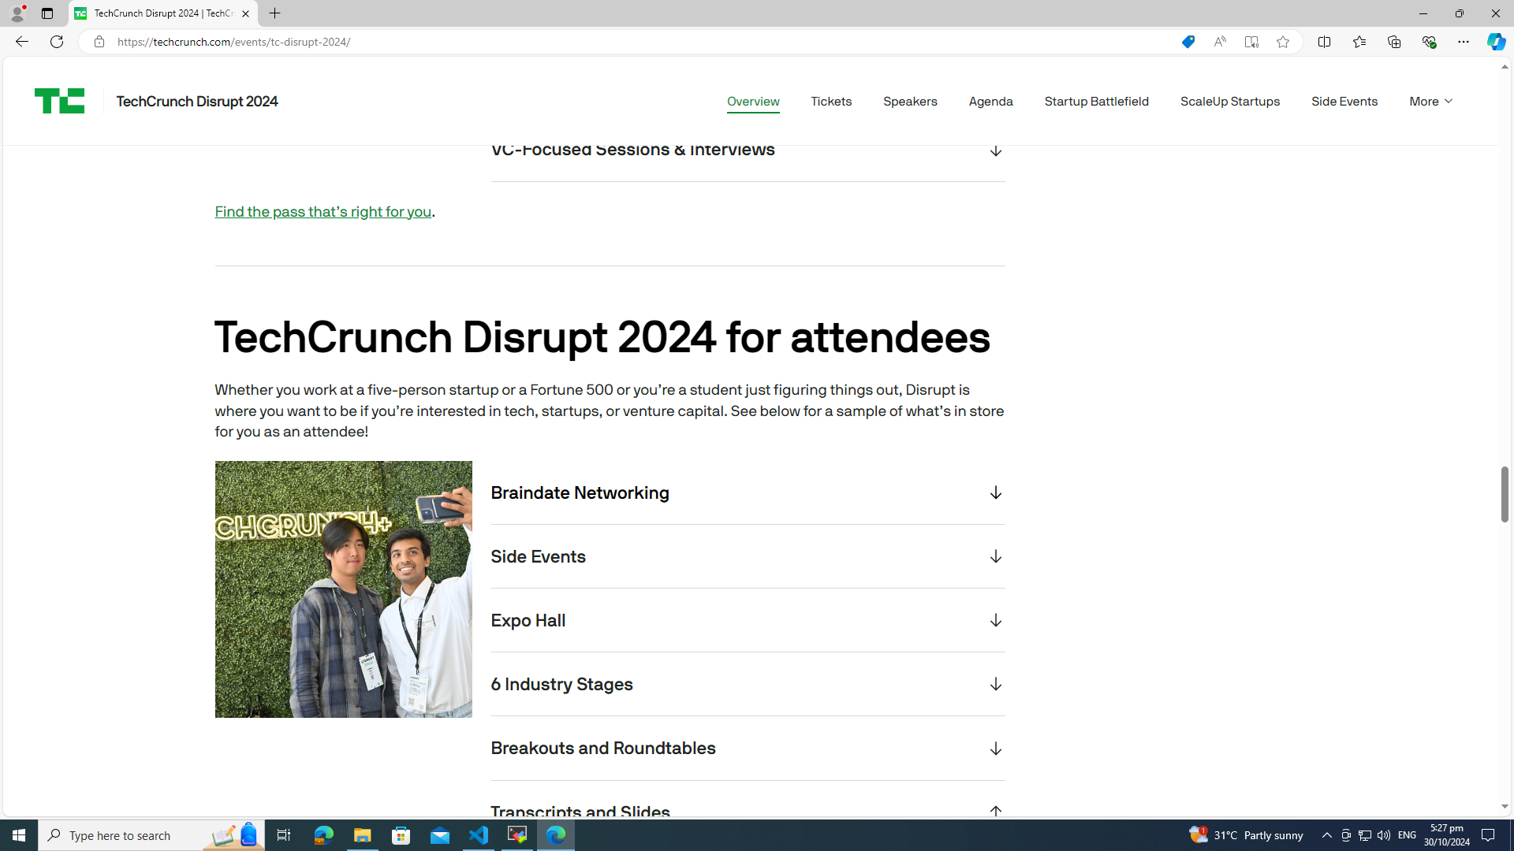Screen dimensions: 1514x851
Task: Open the shopping tag icon in address bar
Action: pos(1188,42)
